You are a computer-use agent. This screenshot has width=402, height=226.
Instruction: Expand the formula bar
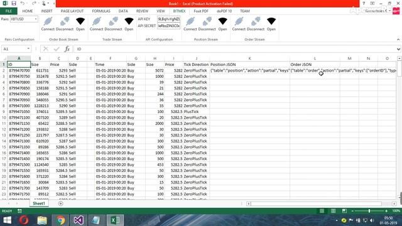[x=398, y=49]
